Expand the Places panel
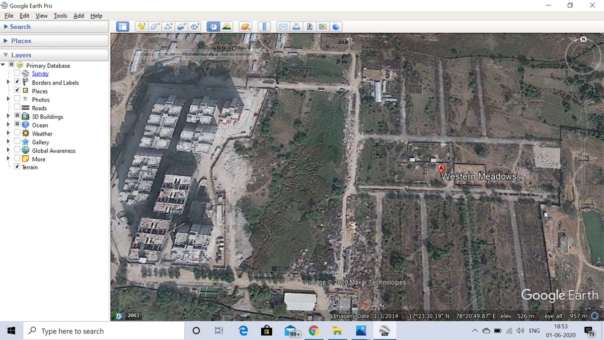 tap(54, 41)
